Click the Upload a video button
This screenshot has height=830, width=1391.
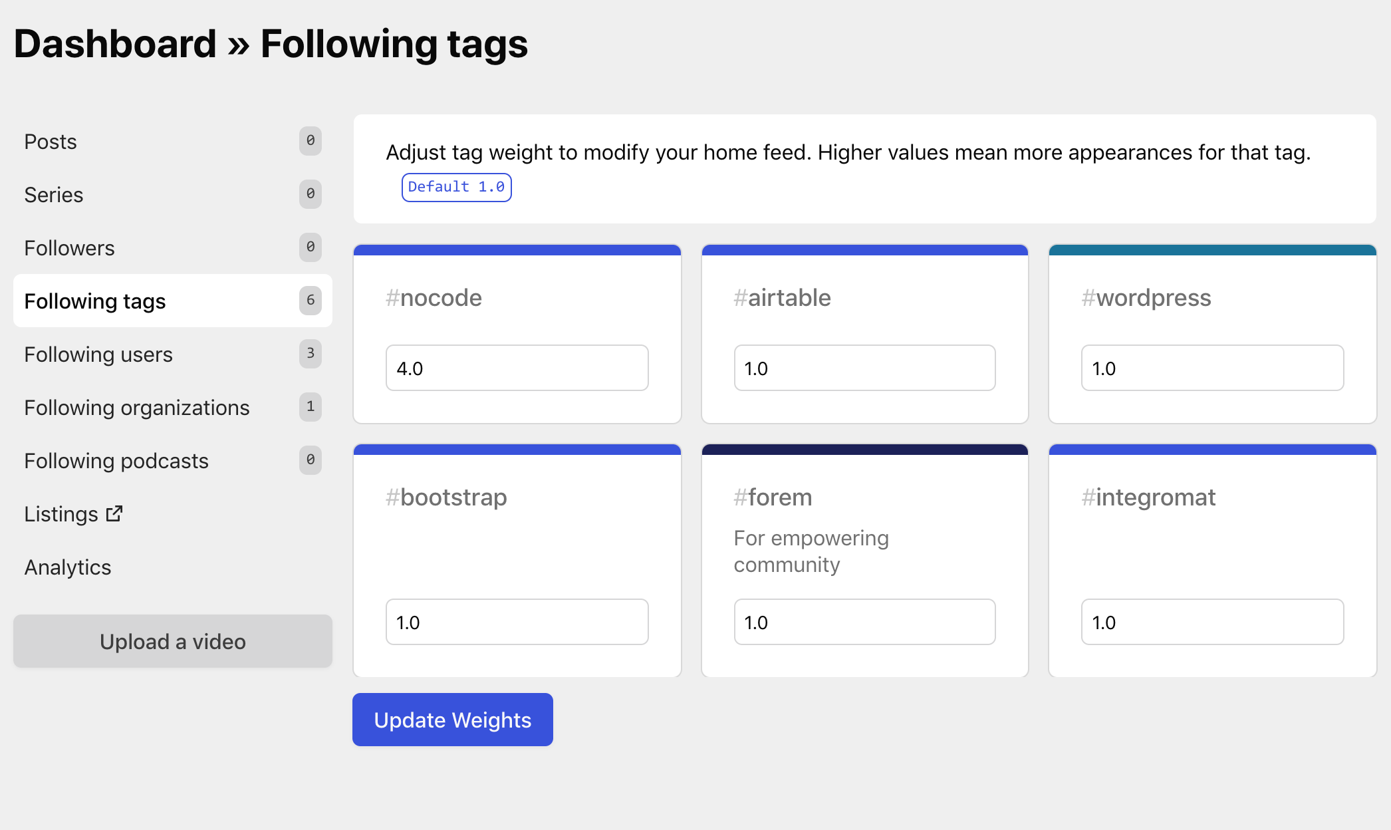pyautogui.click(x=172, y=641)
